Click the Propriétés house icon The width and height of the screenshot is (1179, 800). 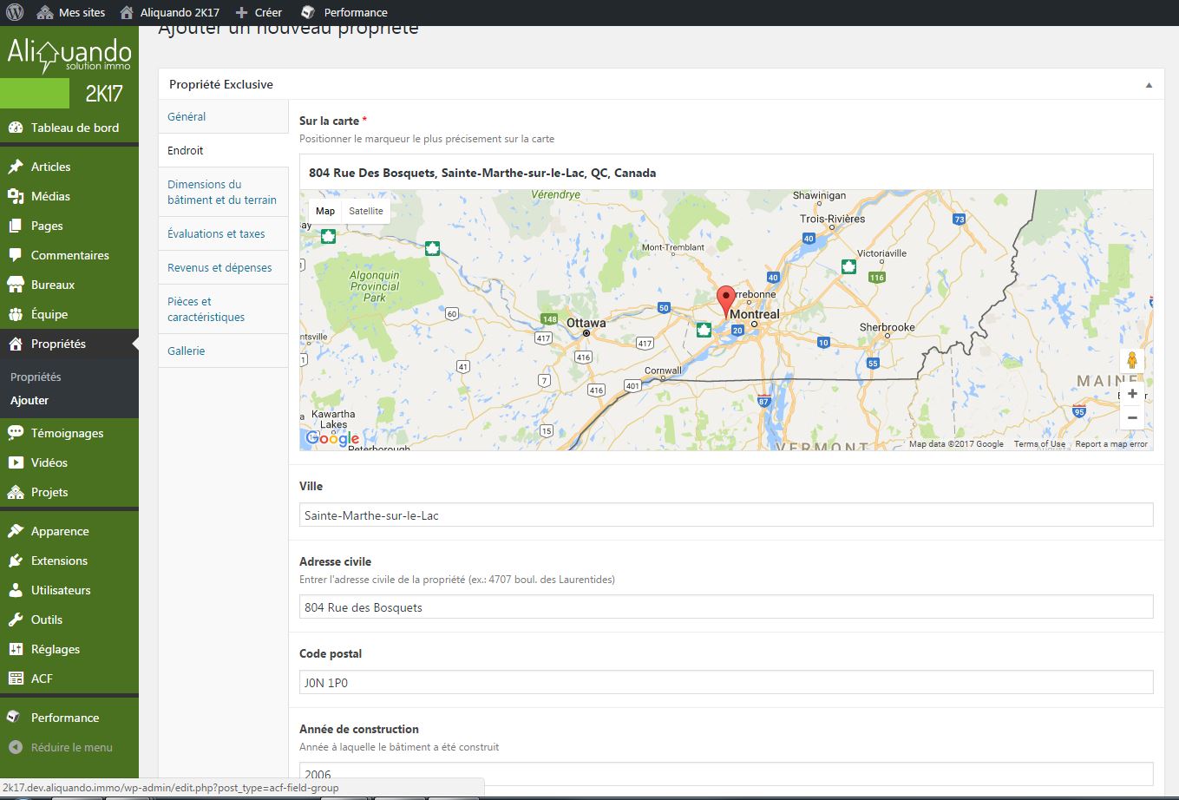coord(16,344)
